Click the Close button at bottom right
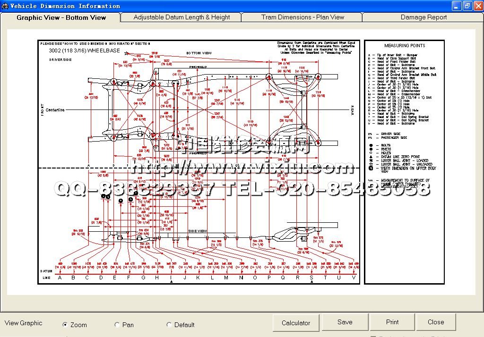 [x=435, y=322]
